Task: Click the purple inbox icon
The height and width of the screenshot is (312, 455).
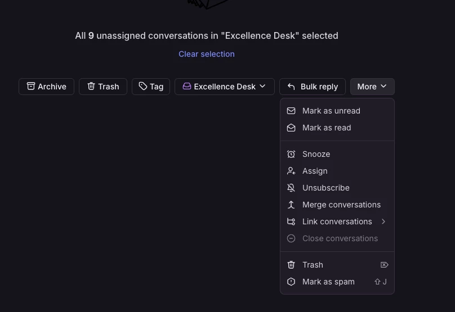Action: point(186,87)
